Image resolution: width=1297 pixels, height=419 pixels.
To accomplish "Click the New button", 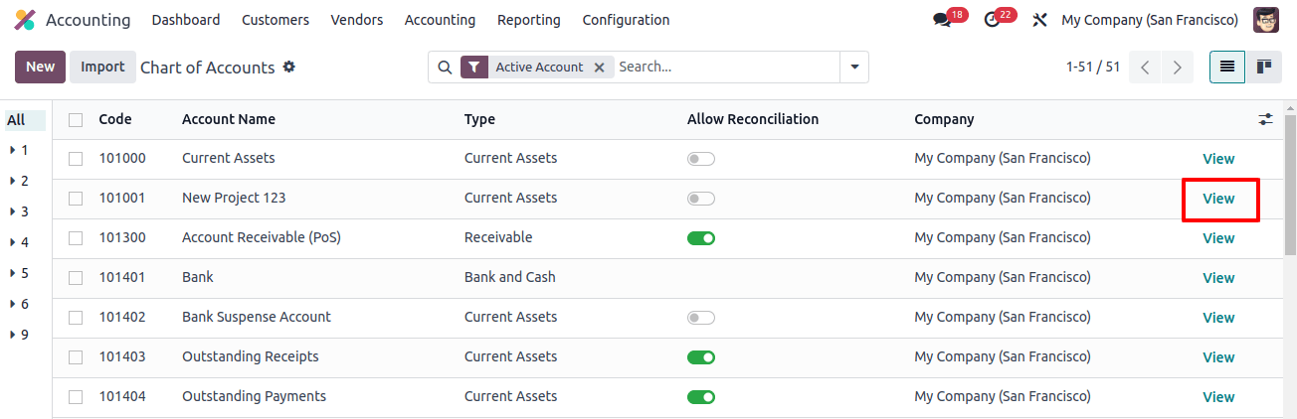I will pyautogui.click(x=41, y=67).
